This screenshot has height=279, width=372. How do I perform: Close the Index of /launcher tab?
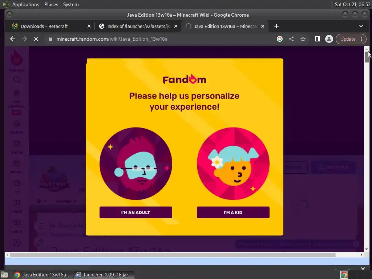(x=176, y=26)
